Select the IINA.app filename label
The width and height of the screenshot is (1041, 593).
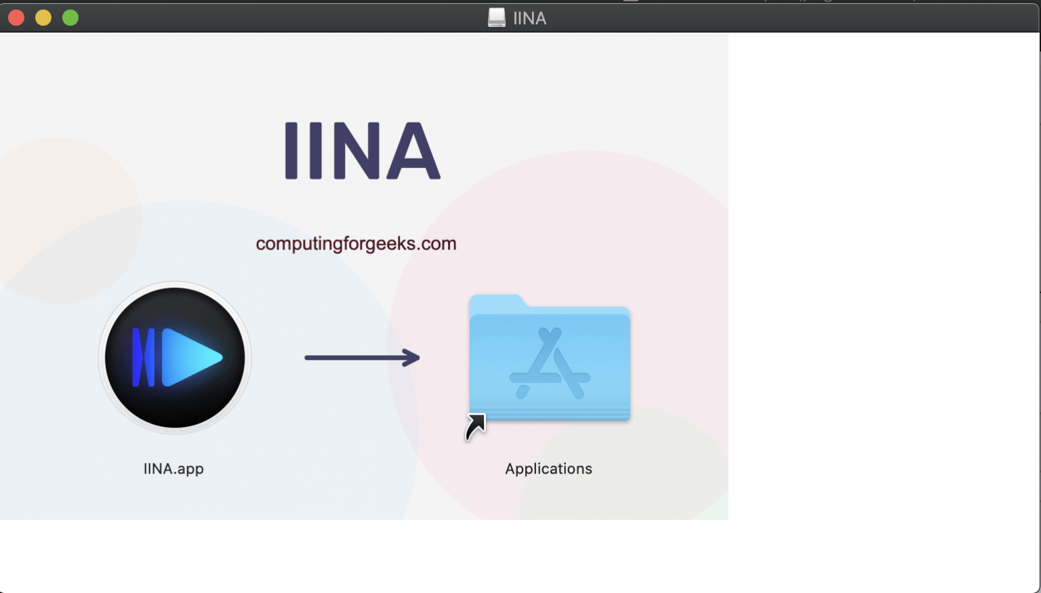(173, 468)
